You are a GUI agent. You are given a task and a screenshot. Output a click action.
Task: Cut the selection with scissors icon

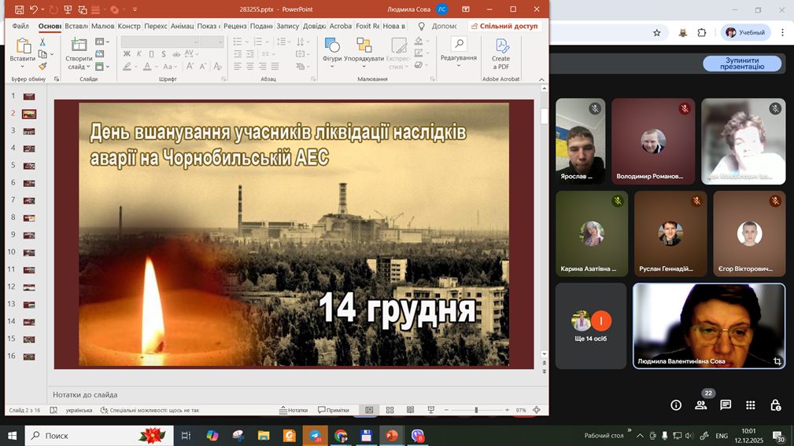(x=42, y=42)
